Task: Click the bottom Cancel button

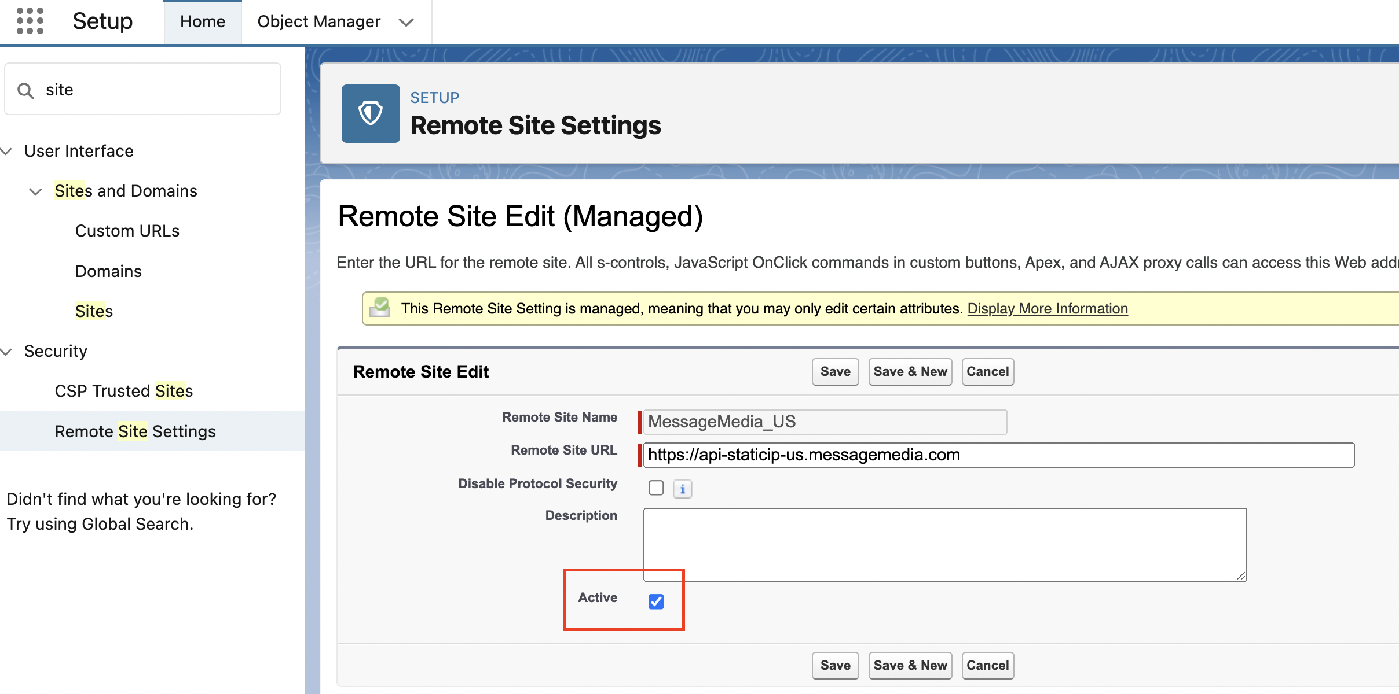Action: [x=988, y=666]
